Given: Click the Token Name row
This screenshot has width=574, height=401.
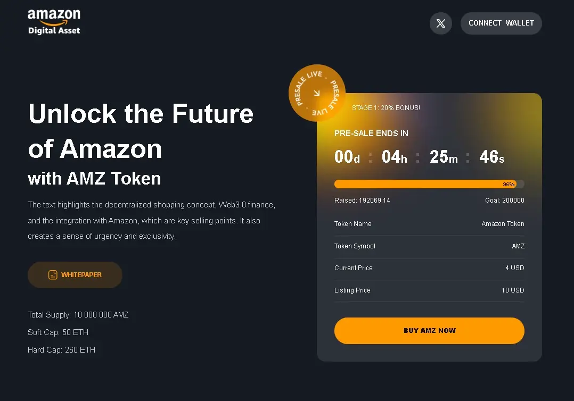Looking at the screenshot, I should click(429, 224).
